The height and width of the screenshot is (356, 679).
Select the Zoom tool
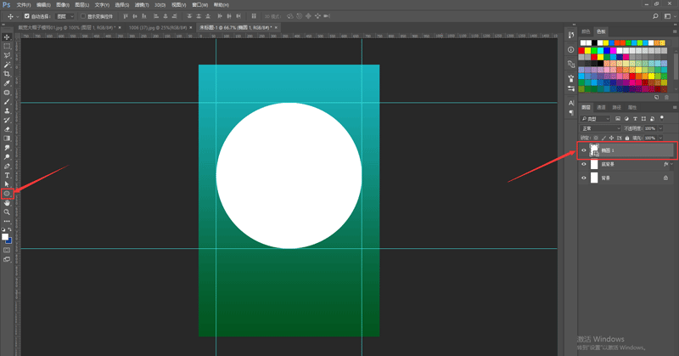coord(7,212)
